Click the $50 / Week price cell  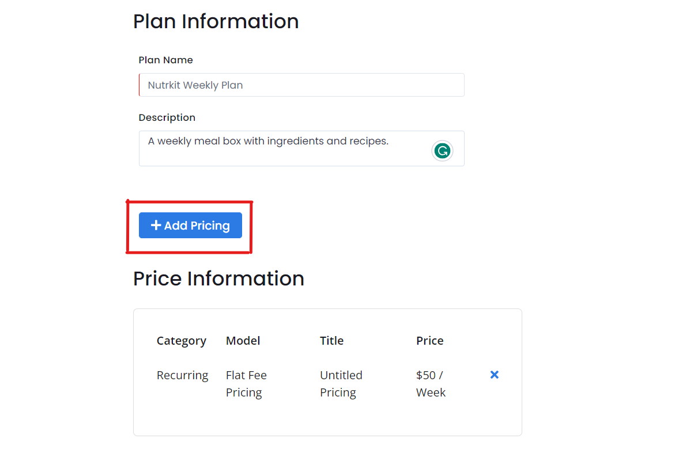click(431, 384)
